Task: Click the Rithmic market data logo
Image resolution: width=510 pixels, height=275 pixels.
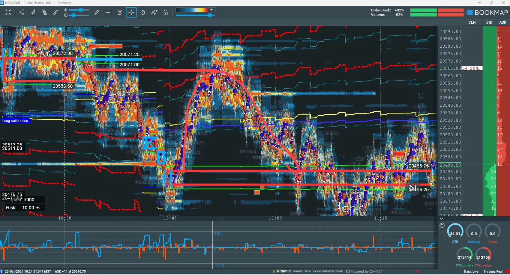Action: (308, 271)
